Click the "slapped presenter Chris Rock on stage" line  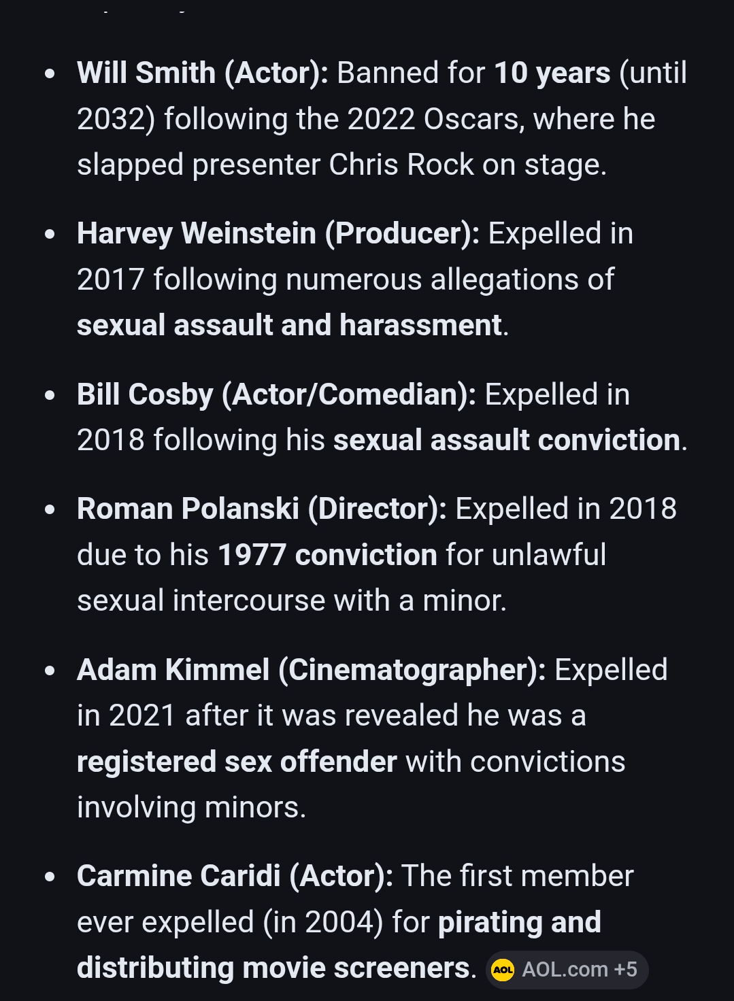[x=341, y=165]
